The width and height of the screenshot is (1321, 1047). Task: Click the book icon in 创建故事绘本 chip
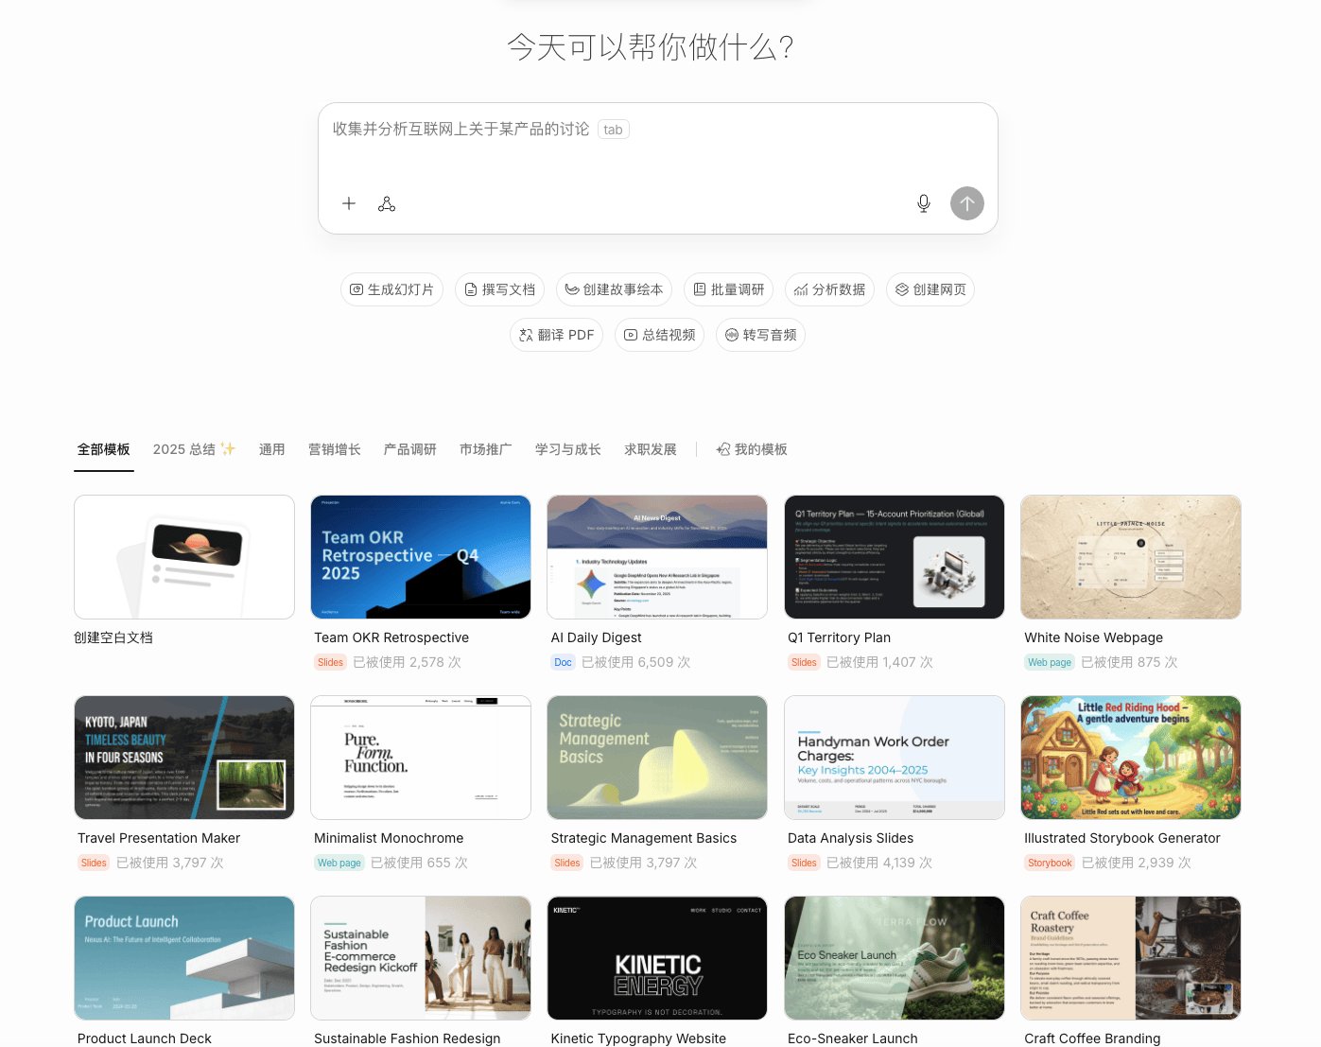[x=572, y=289]
